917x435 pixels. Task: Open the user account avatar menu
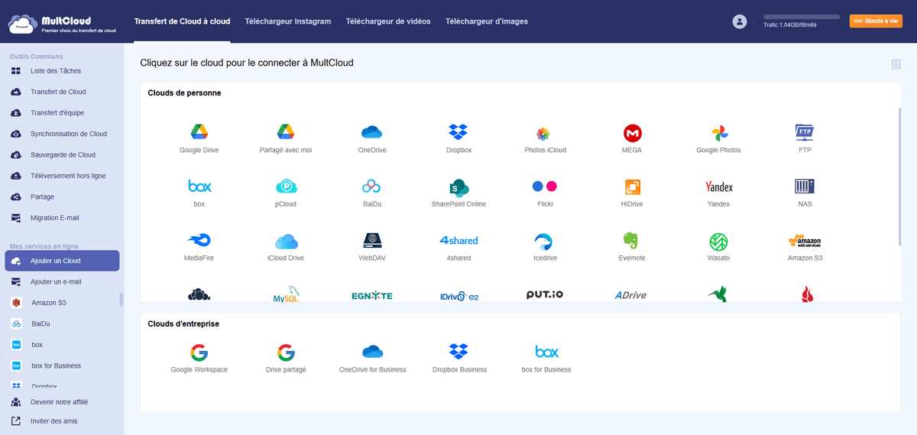739,21
